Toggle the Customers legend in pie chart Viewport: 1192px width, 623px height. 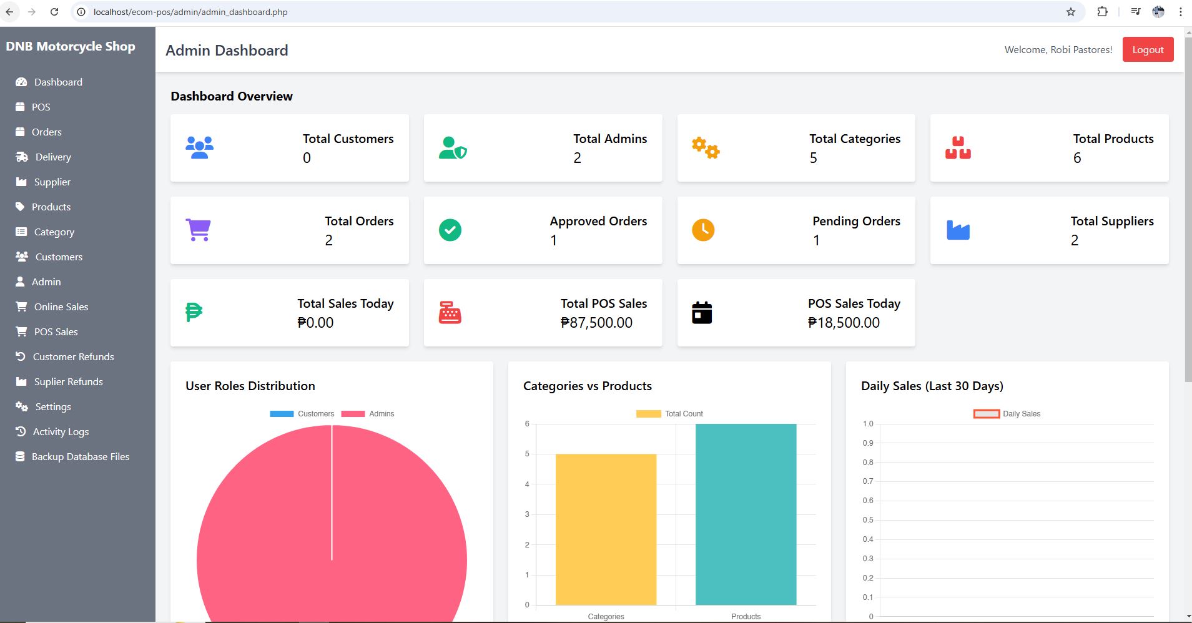302,414
